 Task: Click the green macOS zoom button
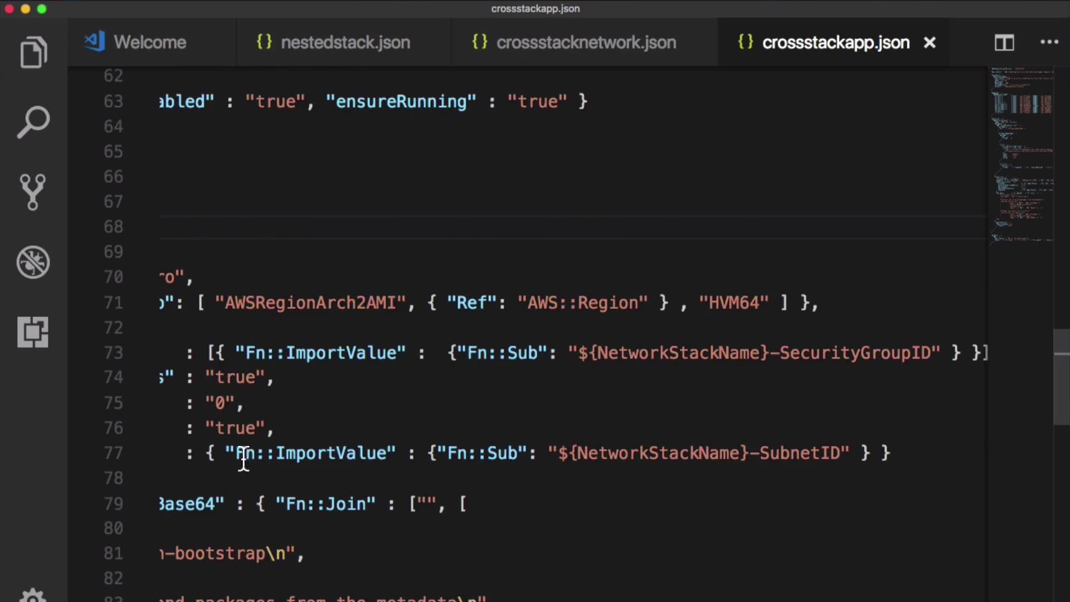(42, 9)
